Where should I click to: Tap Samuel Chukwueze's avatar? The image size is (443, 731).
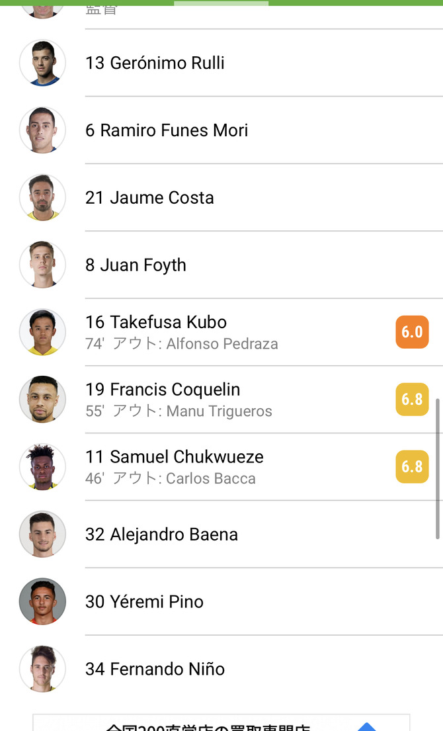click(42, 467)
